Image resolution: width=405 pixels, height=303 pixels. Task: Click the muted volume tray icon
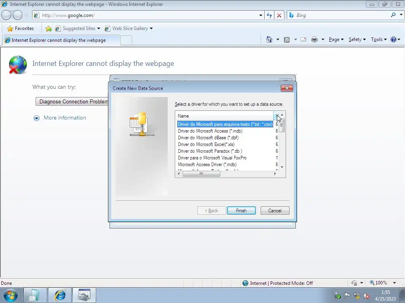click(366, 296)
